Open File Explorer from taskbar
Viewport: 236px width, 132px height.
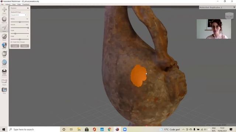79,129
